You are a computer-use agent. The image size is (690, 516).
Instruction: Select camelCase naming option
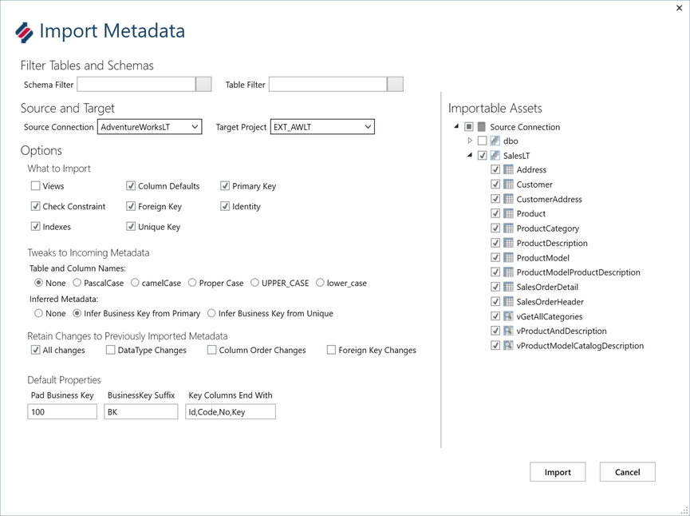click(x=135, y=283)
